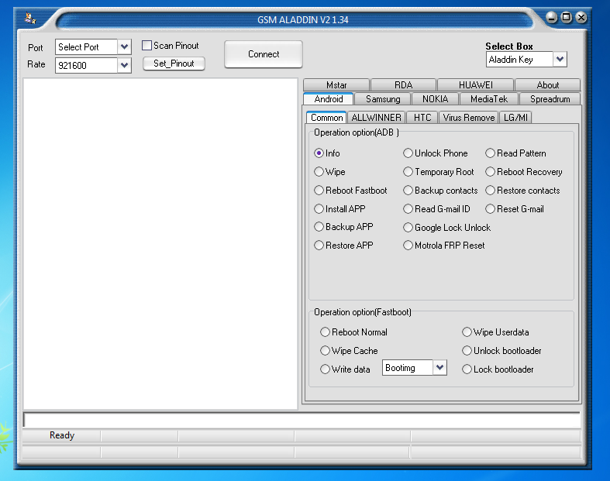Open the ALLWINNER sub-tab
This screenshot has width=610, height=481.
(x=376, y=118)
